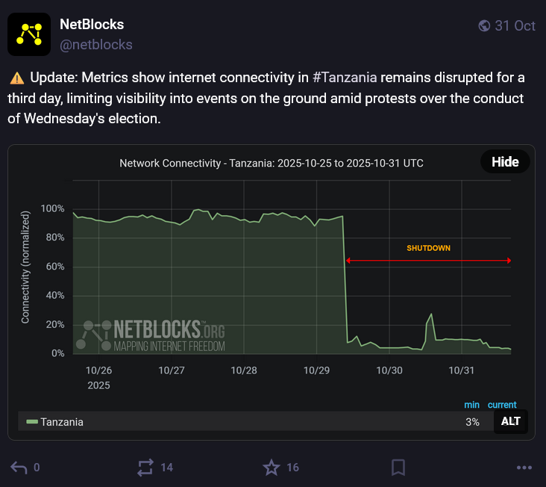This screenshot has height=487, width=546.
Task: Click the post body text to expand
Action: pyautogui.click(x=224, y=99)
